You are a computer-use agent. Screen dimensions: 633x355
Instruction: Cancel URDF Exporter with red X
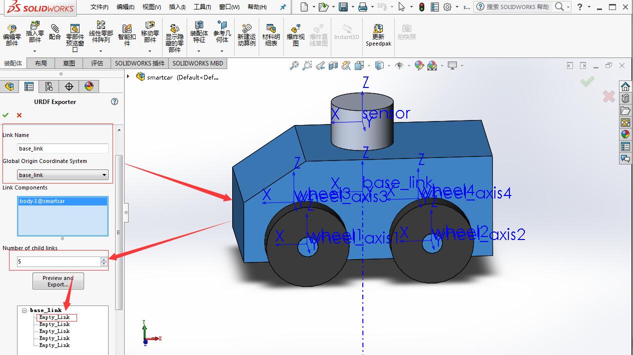(20, 115)
